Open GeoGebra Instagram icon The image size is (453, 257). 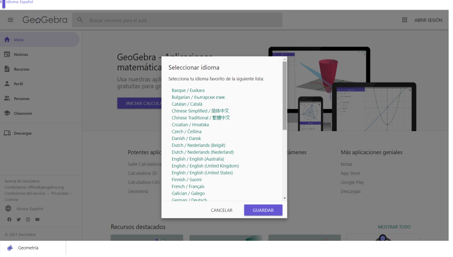tap(28, 219)
